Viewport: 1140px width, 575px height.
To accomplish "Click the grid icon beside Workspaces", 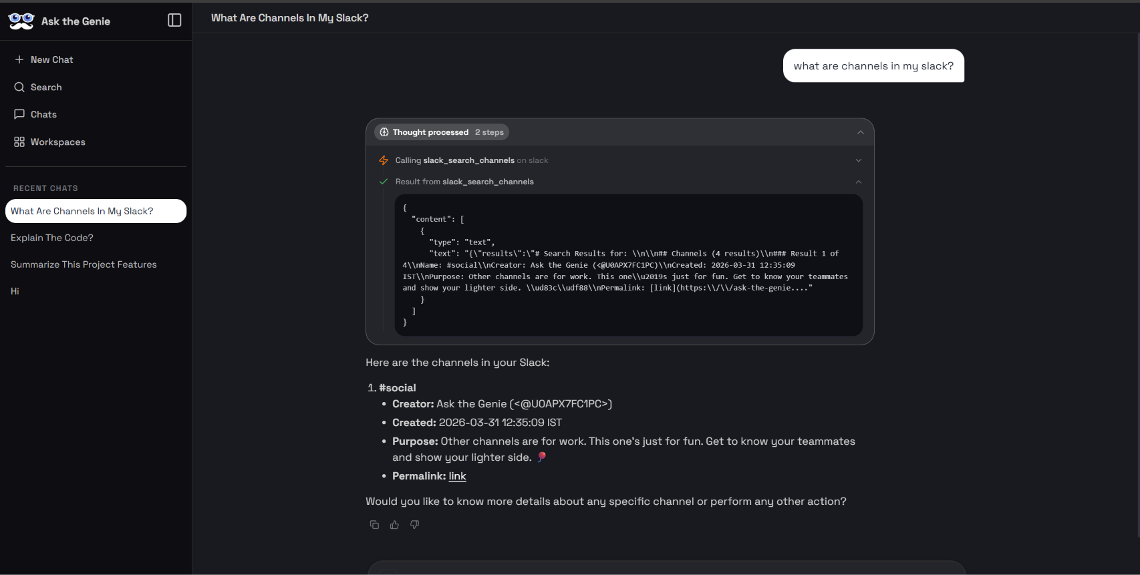I will pos(19,142).
